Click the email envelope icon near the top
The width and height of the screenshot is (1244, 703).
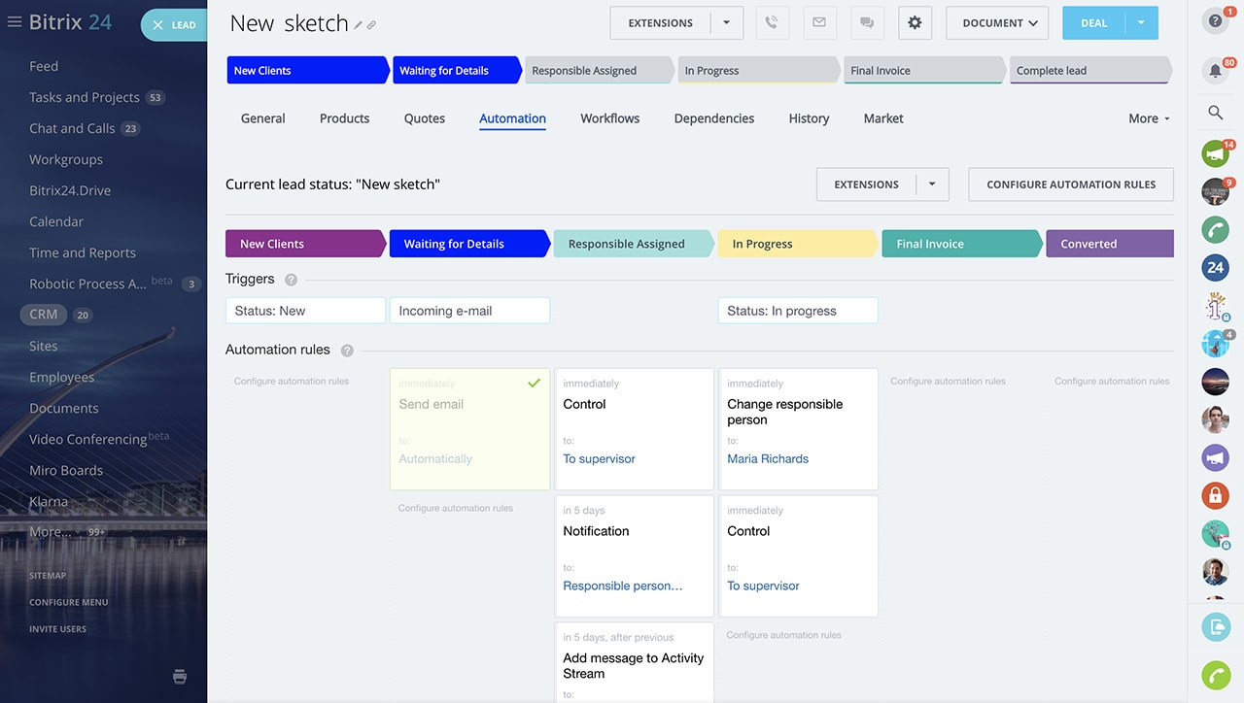point(819,22)
